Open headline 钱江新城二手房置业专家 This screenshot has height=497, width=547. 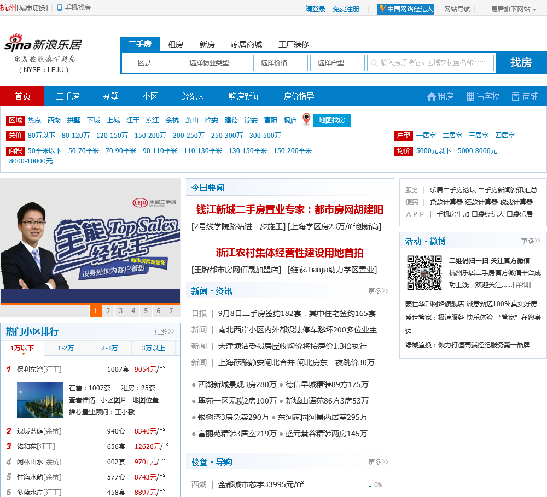click(289, 209)
